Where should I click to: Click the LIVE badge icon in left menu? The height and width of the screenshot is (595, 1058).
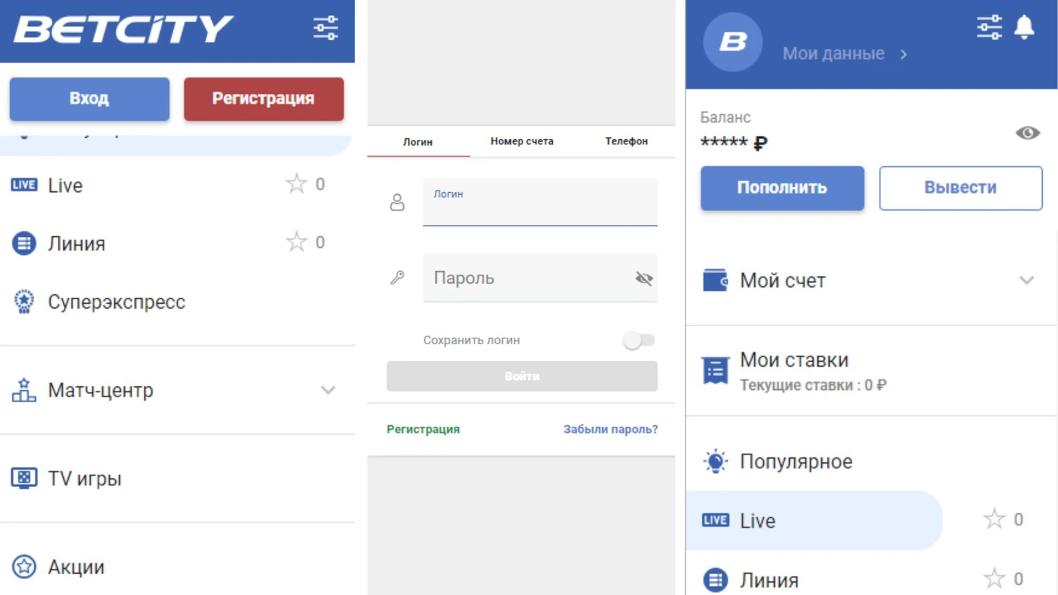[x=24, y=185]
